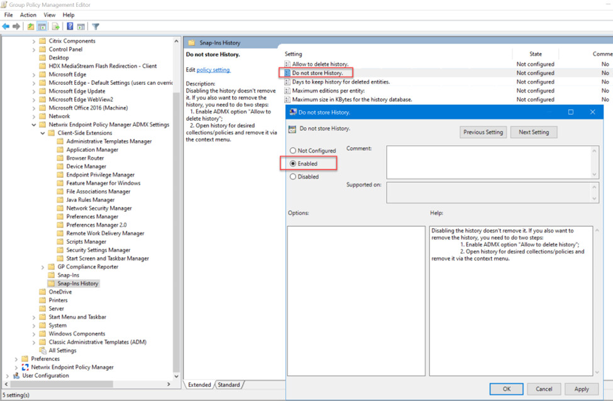Viewport: 613px width, 401px height.
Task: Select the Not Configured radio button
Action: [x=293, y=151]
